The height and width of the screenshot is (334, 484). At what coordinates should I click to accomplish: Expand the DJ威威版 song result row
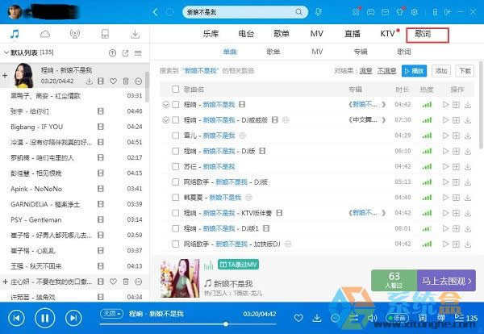(x=166, y=120)
